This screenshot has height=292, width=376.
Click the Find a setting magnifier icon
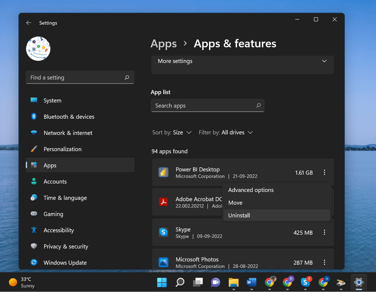[x=127, y=78]
